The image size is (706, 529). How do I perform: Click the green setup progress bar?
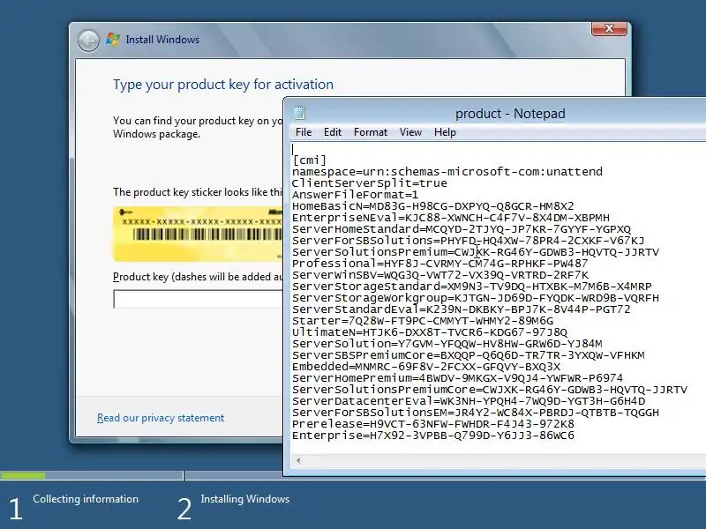(23, 475)
